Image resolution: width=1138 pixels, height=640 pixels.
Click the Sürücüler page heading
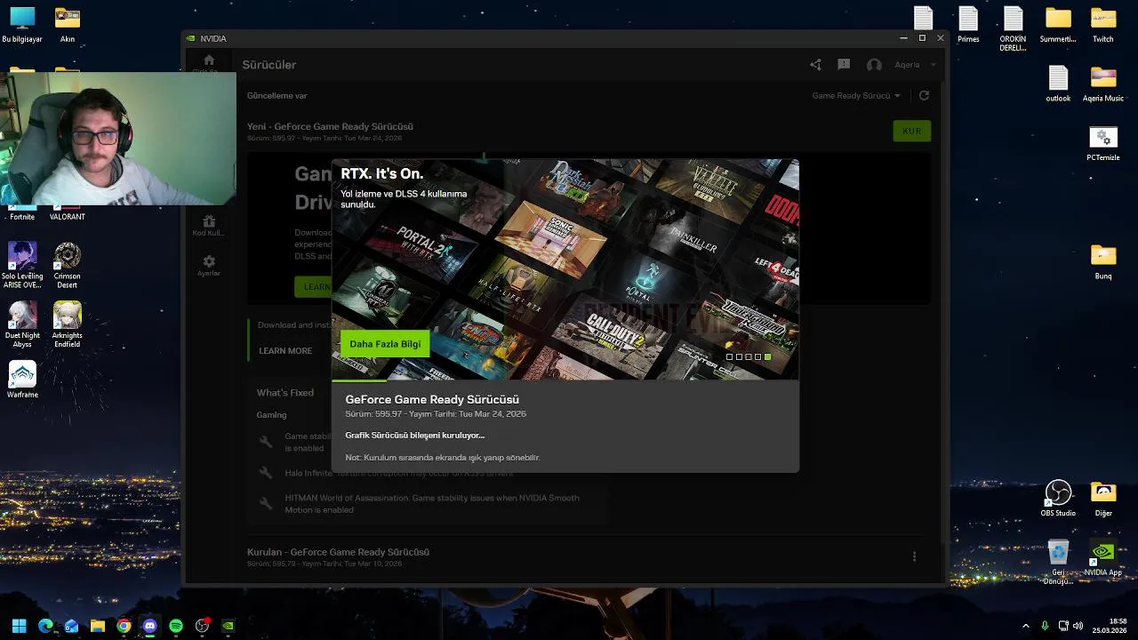point(269,65)
